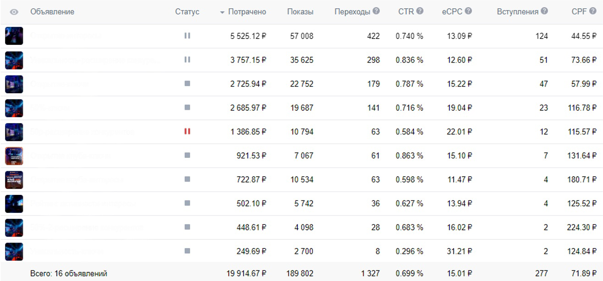
Task: Open orange thumbnail of 921.53 ₽ ad
Action: point(14,156)
